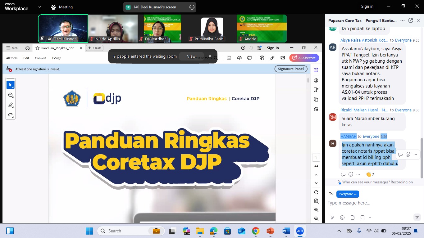Open the Zoom Workplace dropdown arrow
This screenshot has width=424, height=238.
point(39,7)
